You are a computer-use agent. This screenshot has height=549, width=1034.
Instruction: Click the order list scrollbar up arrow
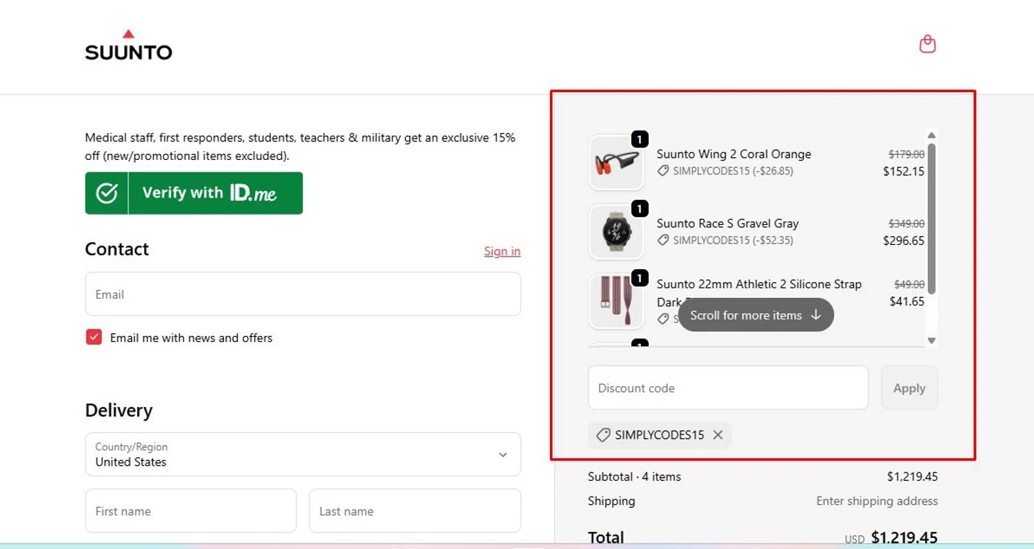tap(931, 135)
